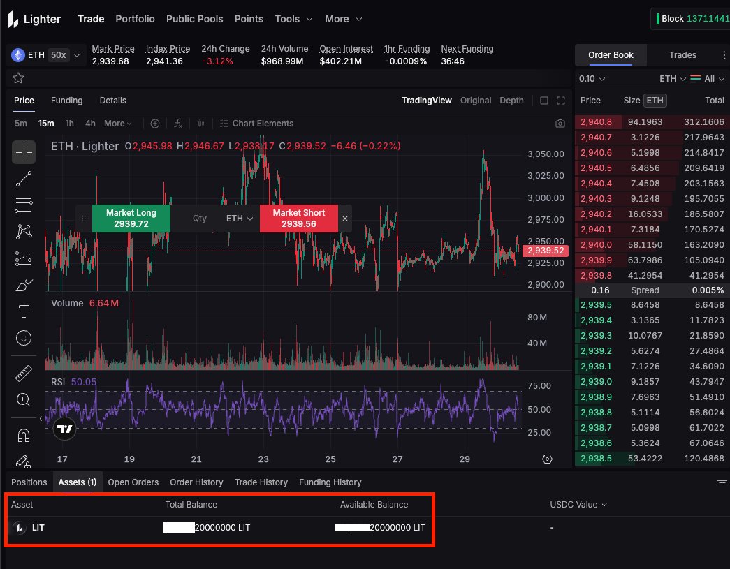Viewport: 730px width, 569px height.
Task: Take chart snapshot camera icon
Action: [560, 124]
